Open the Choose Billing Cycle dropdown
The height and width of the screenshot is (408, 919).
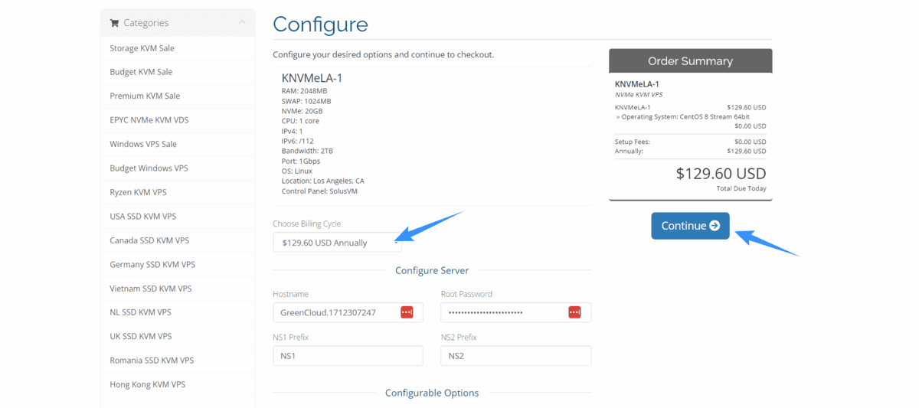[x=337, y=243]
